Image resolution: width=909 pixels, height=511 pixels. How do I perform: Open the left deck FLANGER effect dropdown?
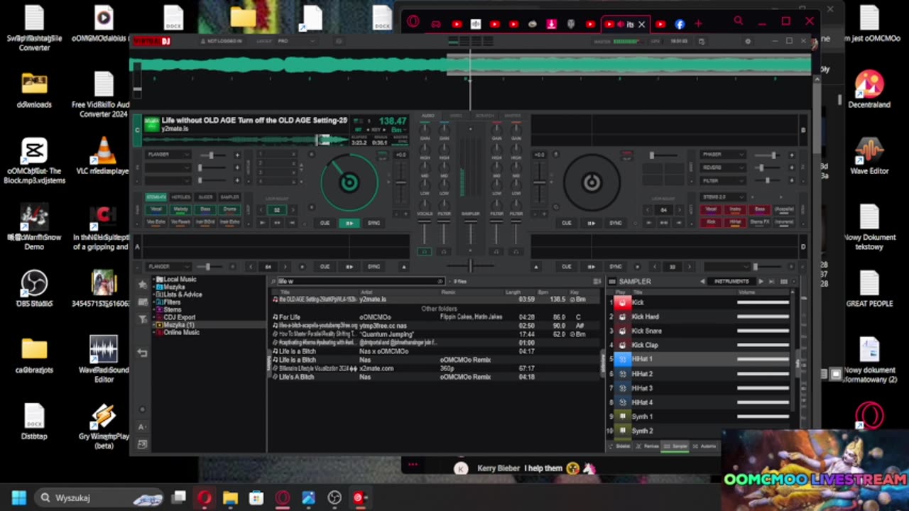click(168, 155)
